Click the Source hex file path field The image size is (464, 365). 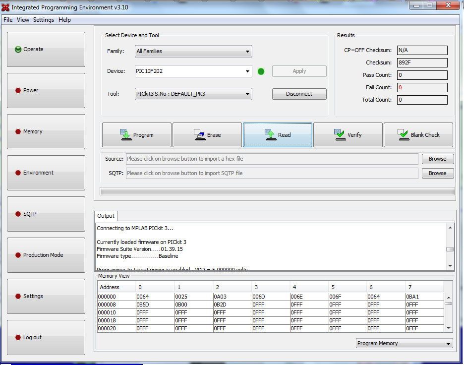pyautogui.click(x=272, y=159)
